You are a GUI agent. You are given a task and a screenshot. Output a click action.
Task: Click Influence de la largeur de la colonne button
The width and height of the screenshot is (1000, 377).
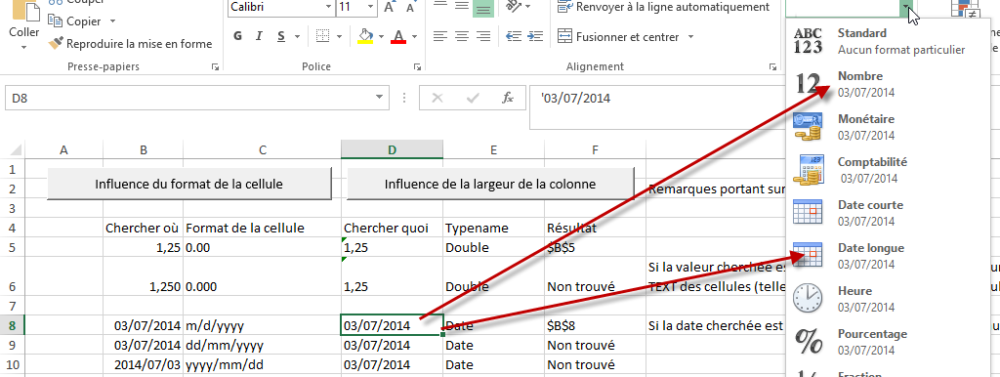point(490,184)
